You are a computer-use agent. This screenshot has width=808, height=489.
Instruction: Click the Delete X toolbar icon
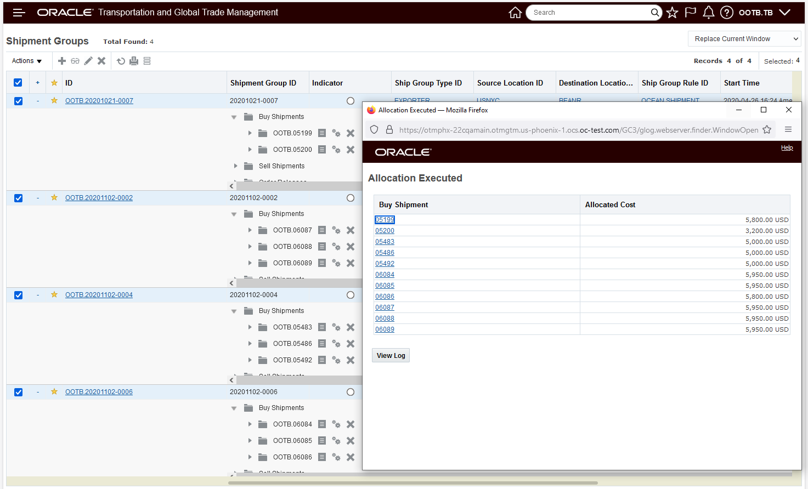coord(101,61)
